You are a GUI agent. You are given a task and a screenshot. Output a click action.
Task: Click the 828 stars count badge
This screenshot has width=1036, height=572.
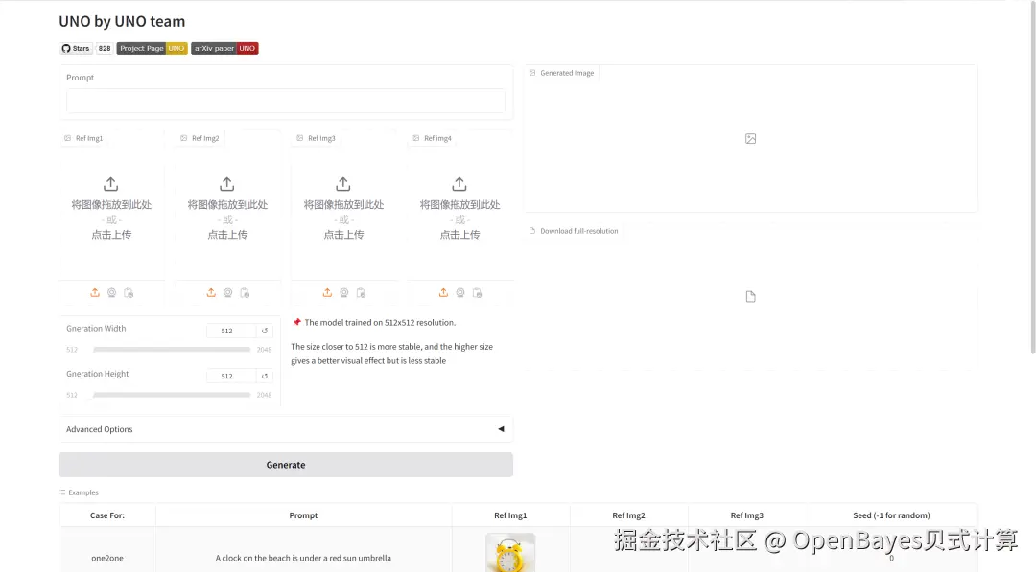pos(105,48)
